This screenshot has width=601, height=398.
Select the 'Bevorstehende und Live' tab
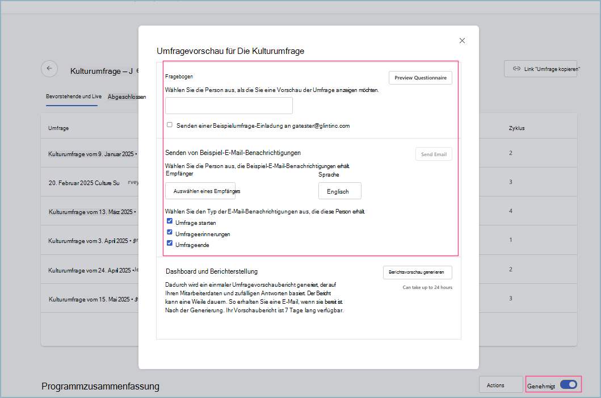[73, 96]
